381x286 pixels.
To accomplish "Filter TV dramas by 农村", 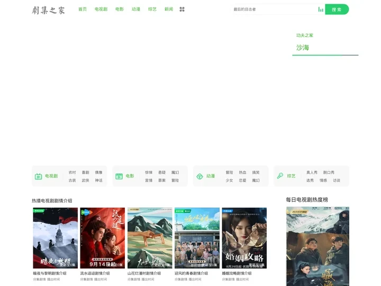I will click(72, 173).
